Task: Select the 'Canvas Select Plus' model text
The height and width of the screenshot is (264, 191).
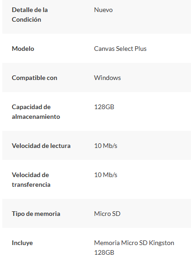Action: (120, 49)
